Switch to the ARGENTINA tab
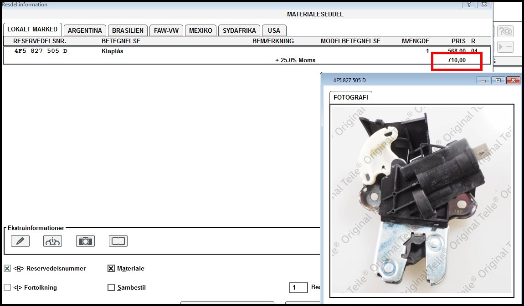The height and width of the screenshot is (306, 524). (x=85, y=30)
